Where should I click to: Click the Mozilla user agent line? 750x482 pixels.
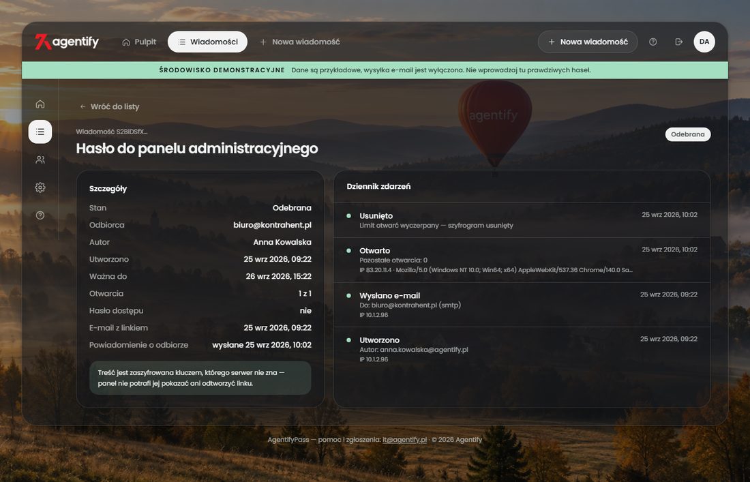tap(496, 270)
